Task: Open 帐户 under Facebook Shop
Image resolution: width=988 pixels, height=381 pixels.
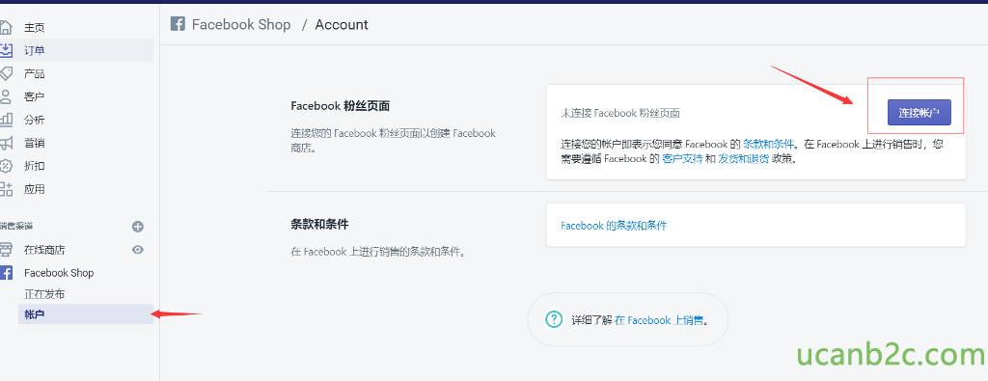Action: tap(86, 314)
